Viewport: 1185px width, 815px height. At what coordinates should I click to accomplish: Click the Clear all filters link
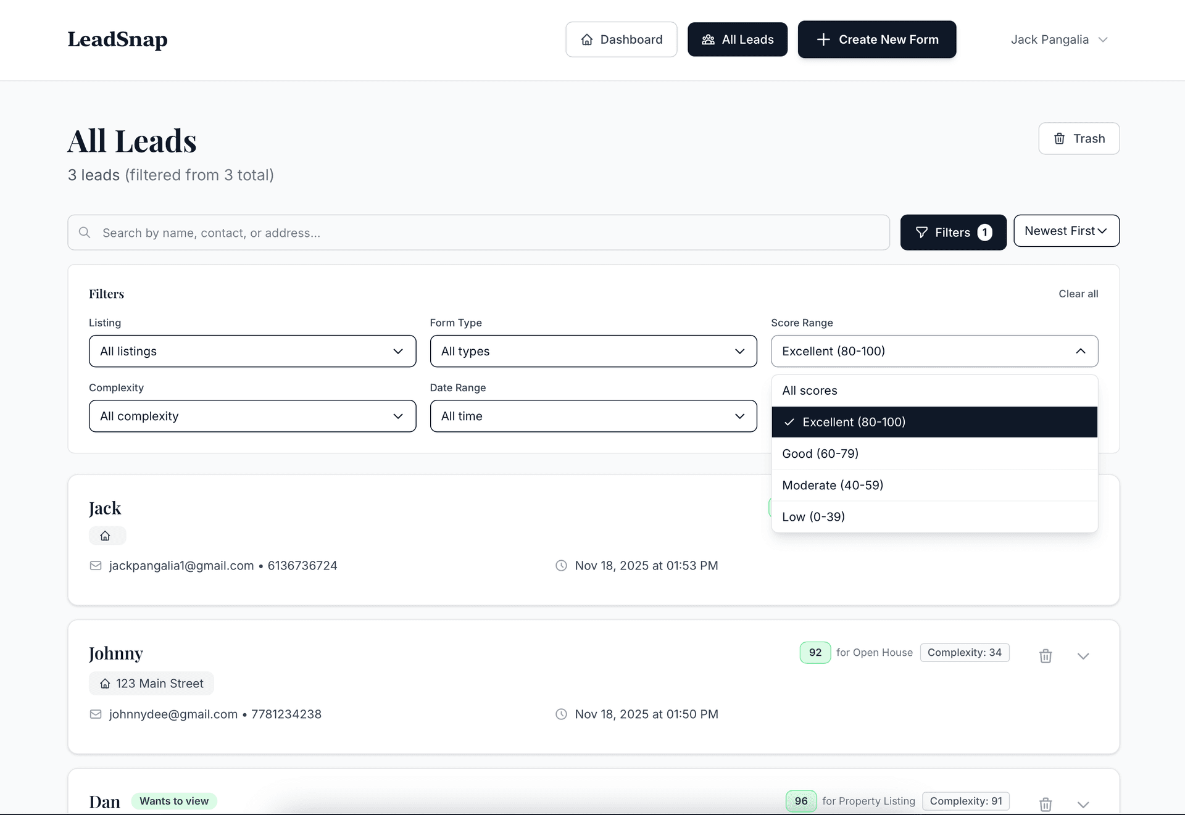pos(1078,294)
